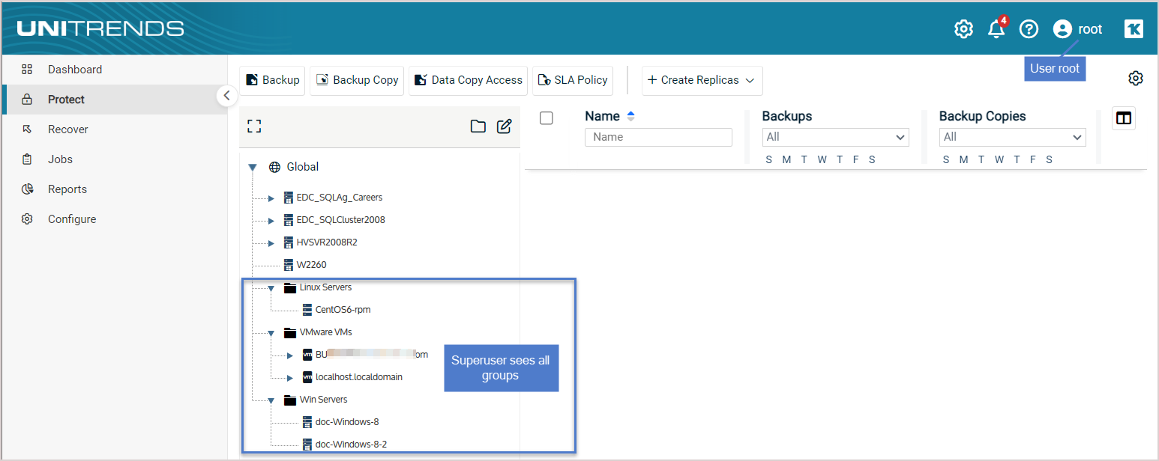1159x461 pixels.
Task: Open Configure in sidebar
Action: [x=114, y=219]
